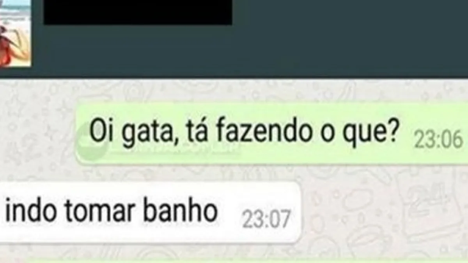This screenshot has width=468, height=263.
Task: Select the "indo tomar banho" message bubble
Action: [x=151, y=212]
